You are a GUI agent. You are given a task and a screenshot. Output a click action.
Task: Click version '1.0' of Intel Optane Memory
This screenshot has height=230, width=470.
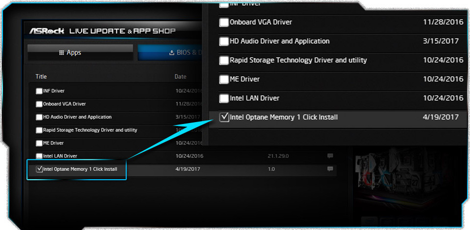pos(271,169)
